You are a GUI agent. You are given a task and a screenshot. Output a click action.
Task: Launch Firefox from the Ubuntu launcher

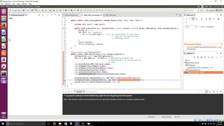pyautogui.click(x=4, y=26)
